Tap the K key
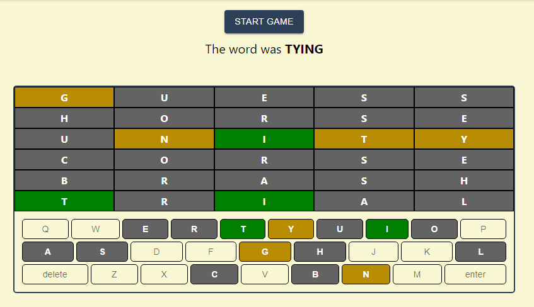The image size is (534, 307). [x=427, y=252]
